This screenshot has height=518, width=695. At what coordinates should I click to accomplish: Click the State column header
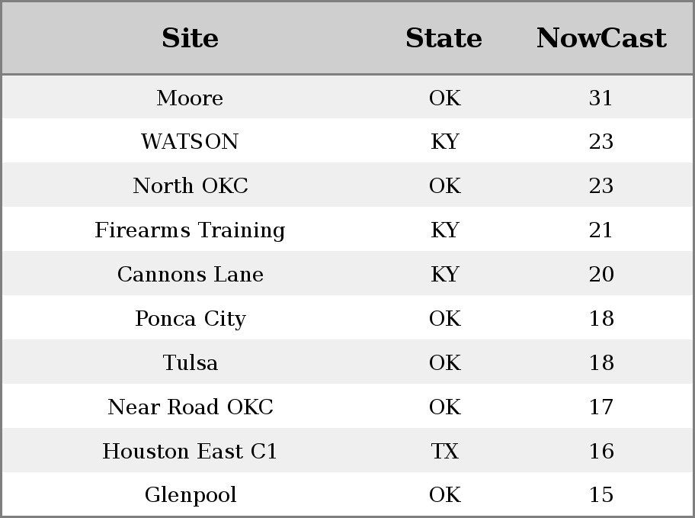point(444,37)
